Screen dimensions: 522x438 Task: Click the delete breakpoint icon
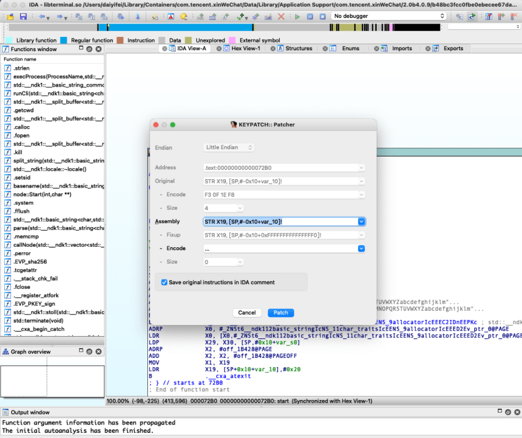[514, 16]
